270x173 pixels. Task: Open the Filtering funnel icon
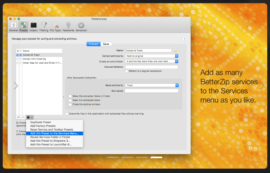(x=44, y=27)
